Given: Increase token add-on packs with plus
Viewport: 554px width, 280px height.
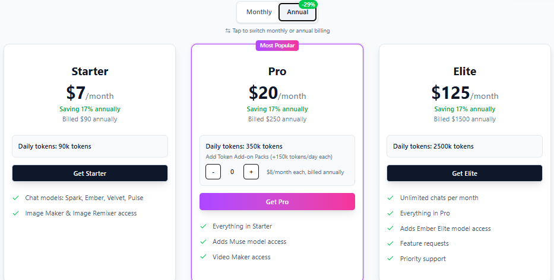Looking at the screenshot, I should coord(251,172).
